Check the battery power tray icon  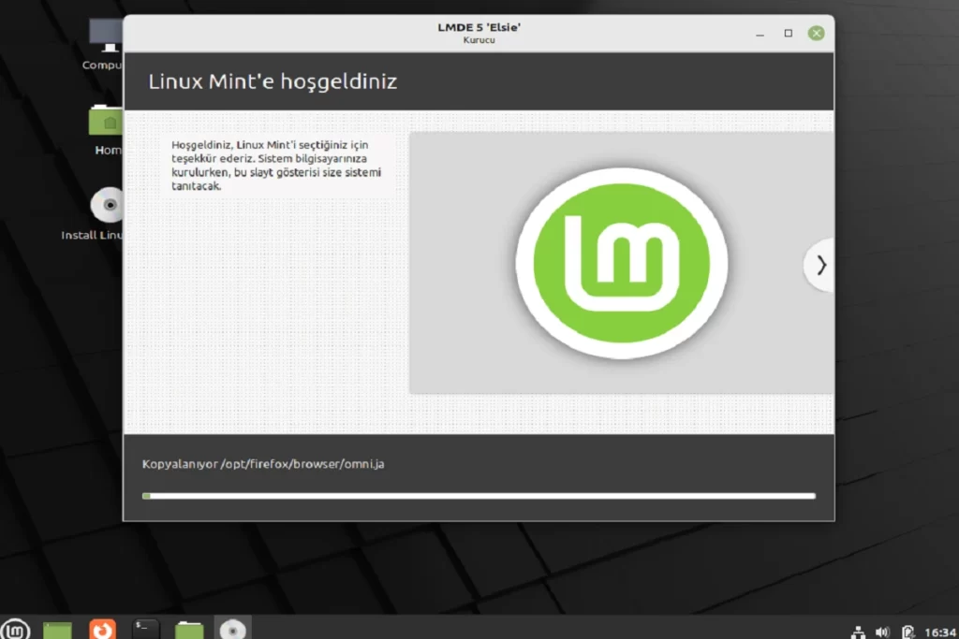tap(907, 632)
